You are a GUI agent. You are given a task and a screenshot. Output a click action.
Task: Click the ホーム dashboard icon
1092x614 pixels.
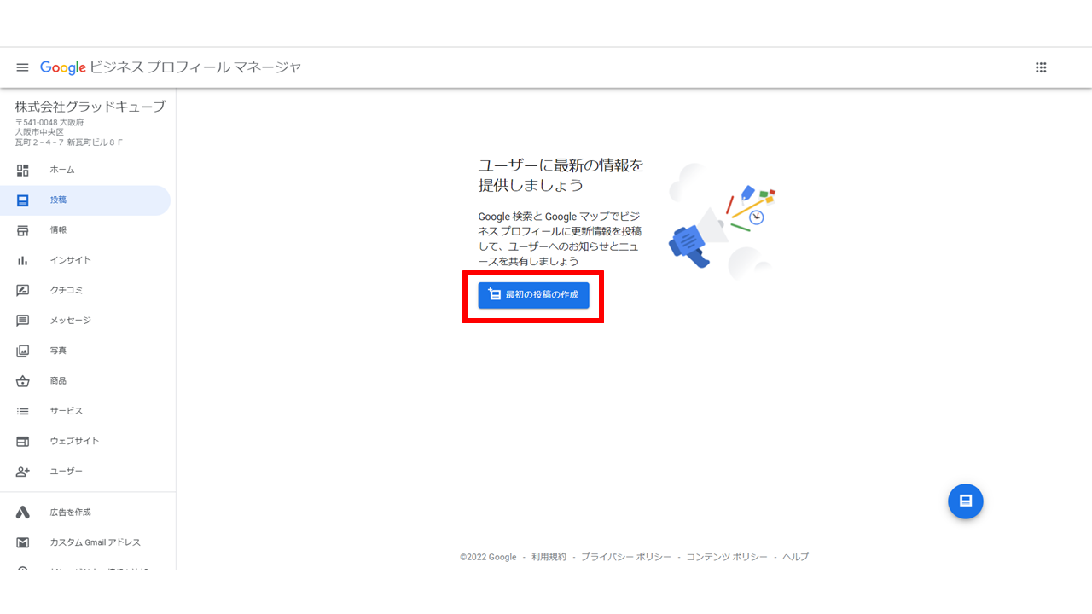[x=23, y=170]
